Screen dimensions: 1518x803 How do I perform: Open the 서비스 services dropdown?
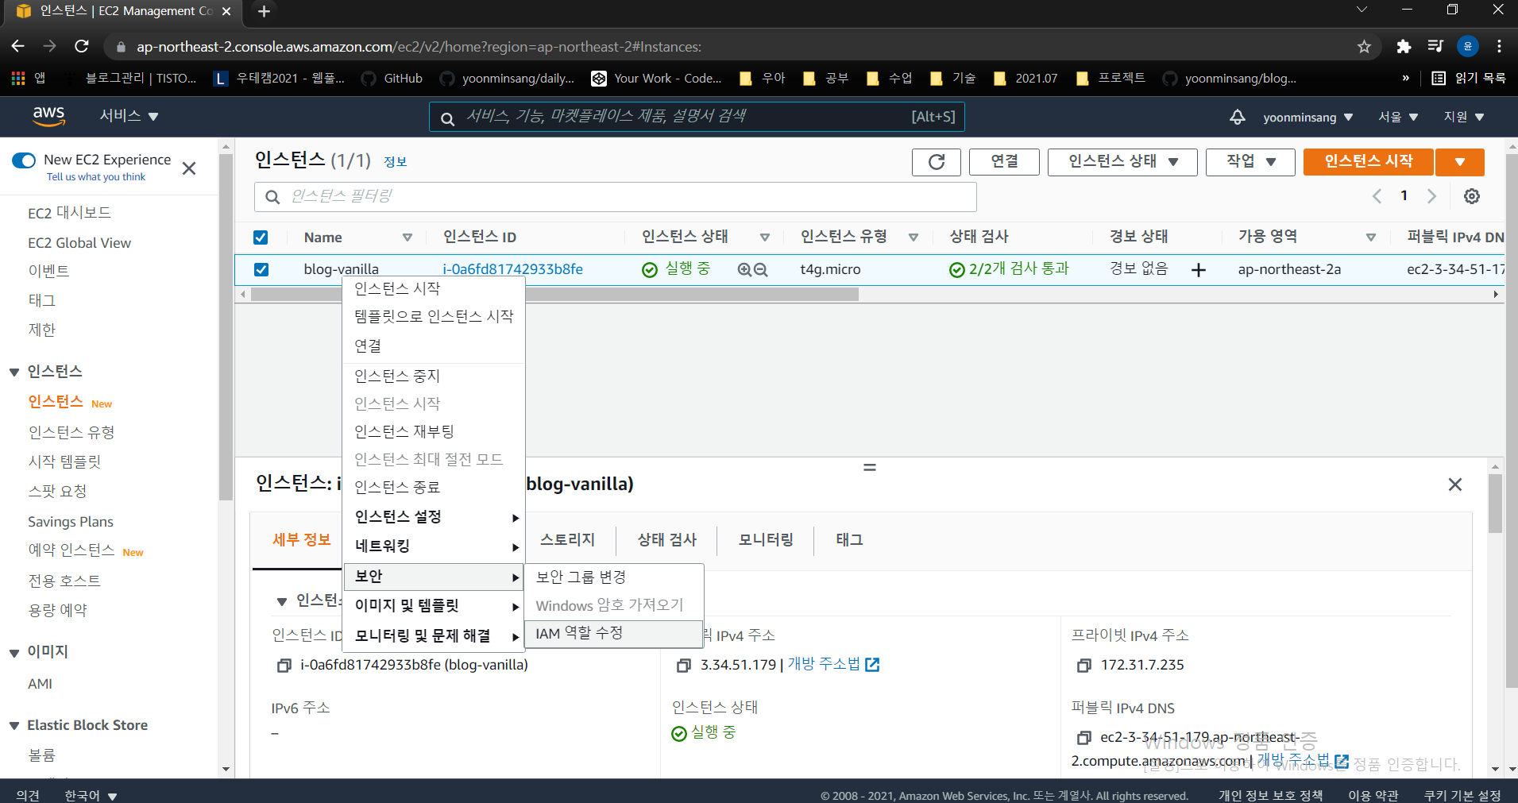pos(129,116)
